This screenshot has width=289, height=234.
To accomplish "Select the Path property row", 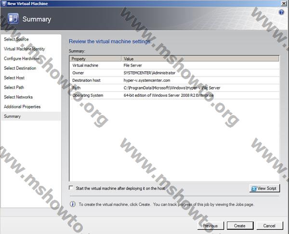I will tap(174, 88).
